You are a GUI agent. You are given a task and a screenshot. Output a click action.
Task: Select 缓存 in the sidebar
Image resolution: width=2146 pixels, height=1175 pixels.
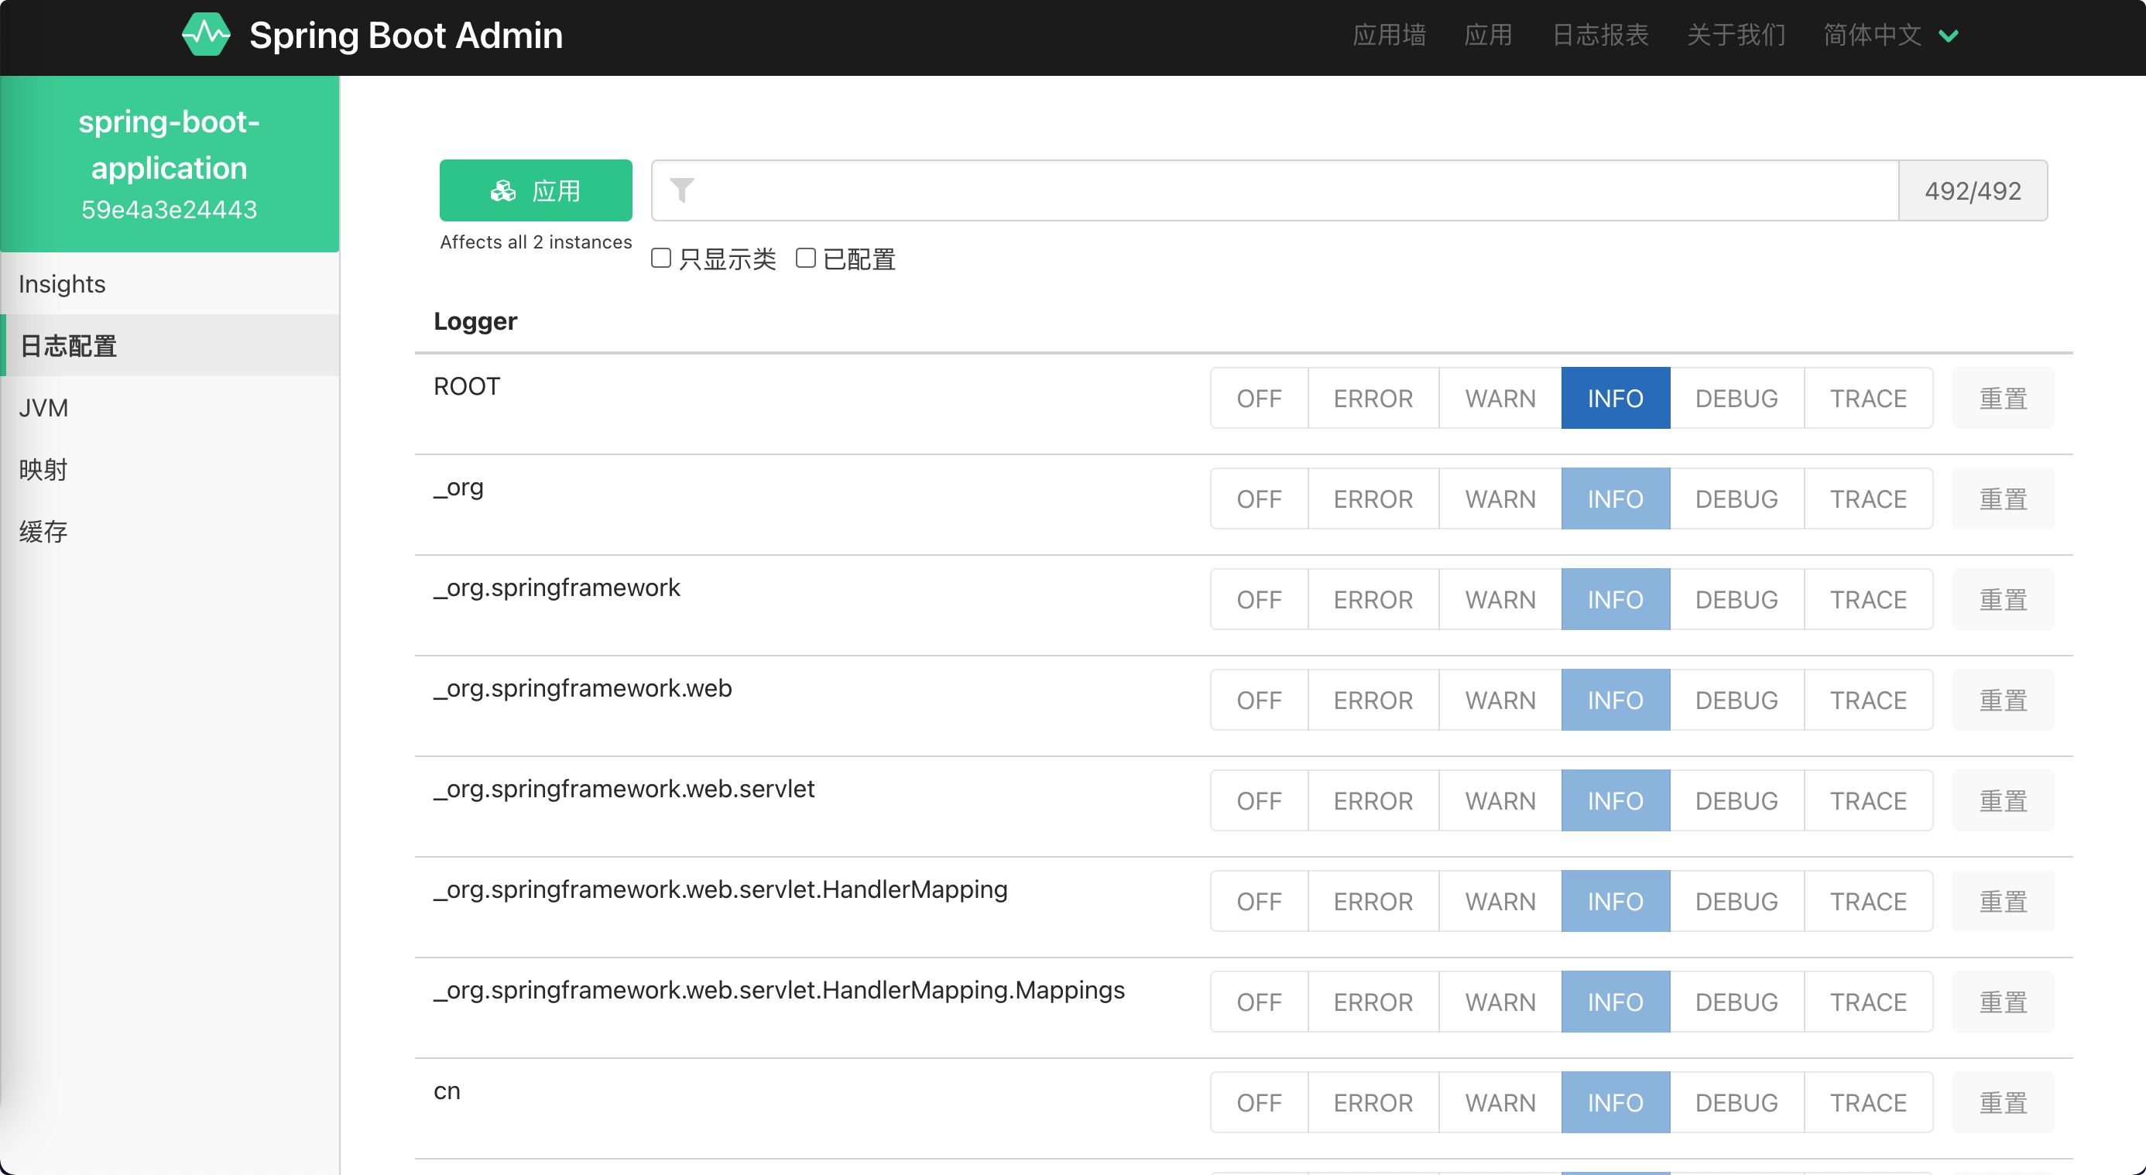coord(170,531)
